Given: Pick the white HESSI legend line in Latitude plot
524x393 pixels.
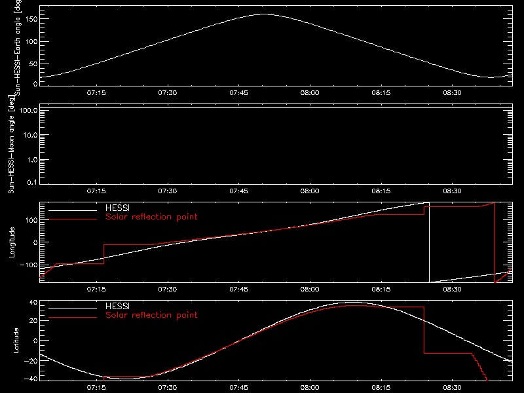Looking at the screenshot, I should tap(73, 309).
